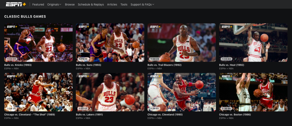Open the Bulls vs. Knicks (1993) title link
The width and height of the screenshot is (292, 126).
[18, 65]
